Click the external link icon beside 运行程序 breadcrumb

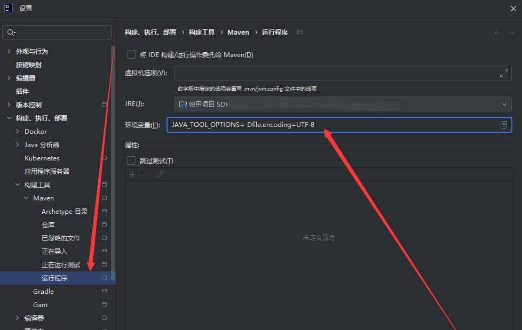click(299, 32)
